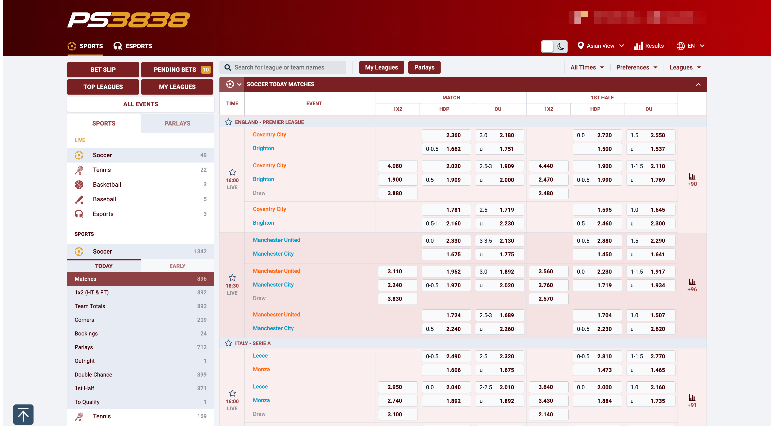This screenshot has width=771, height=426.
Task: Open +90 more markets for Coventry match
Action: 692,180
